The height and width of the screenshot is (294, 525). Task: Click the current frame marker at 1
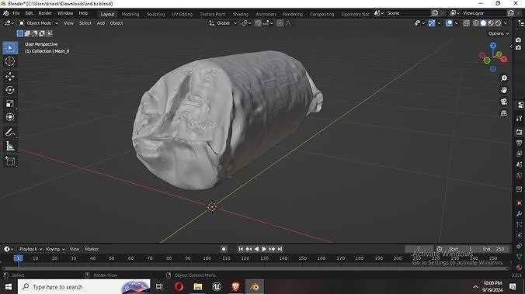coord(18,258)
